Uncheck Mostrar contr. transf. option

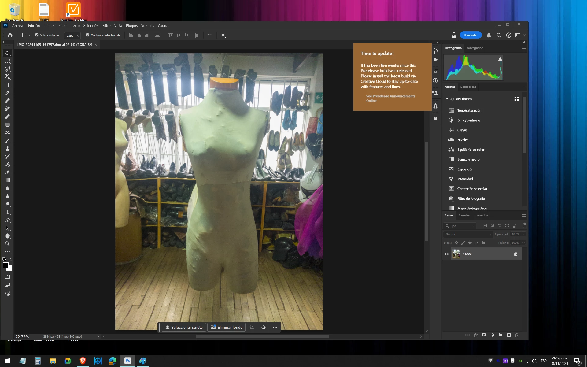pos(87,35)
